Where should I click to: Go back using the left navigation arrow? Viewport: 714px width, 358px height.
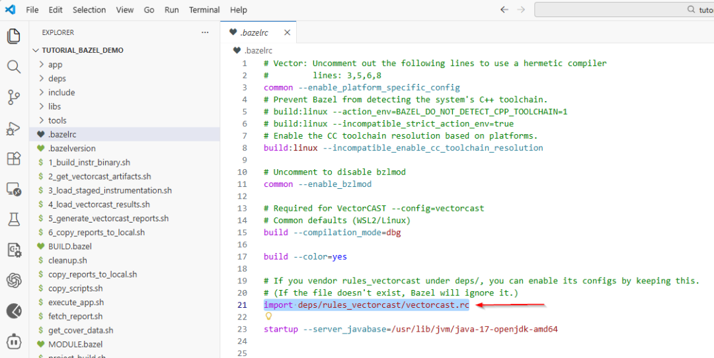tap(504, 9)
